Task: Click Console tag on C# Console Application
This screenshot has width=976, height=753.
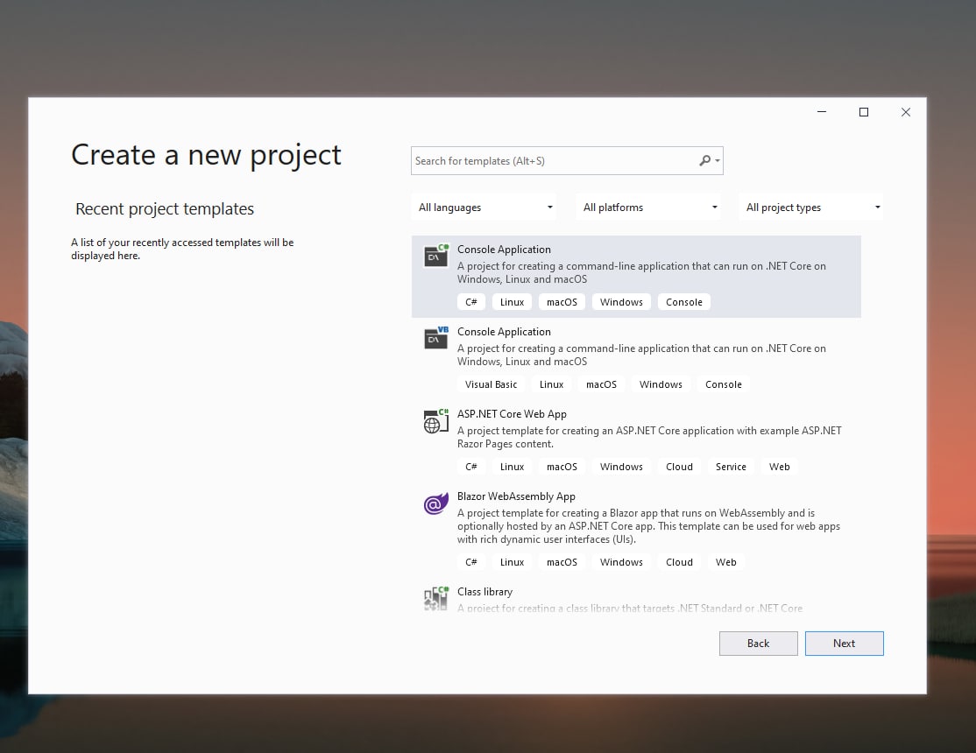Action: [x=684, y=302]
